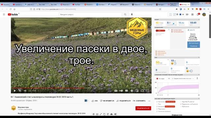Viewport: 211px width, 118px height.
Task: Open the browser application menu
Action: 208,9
